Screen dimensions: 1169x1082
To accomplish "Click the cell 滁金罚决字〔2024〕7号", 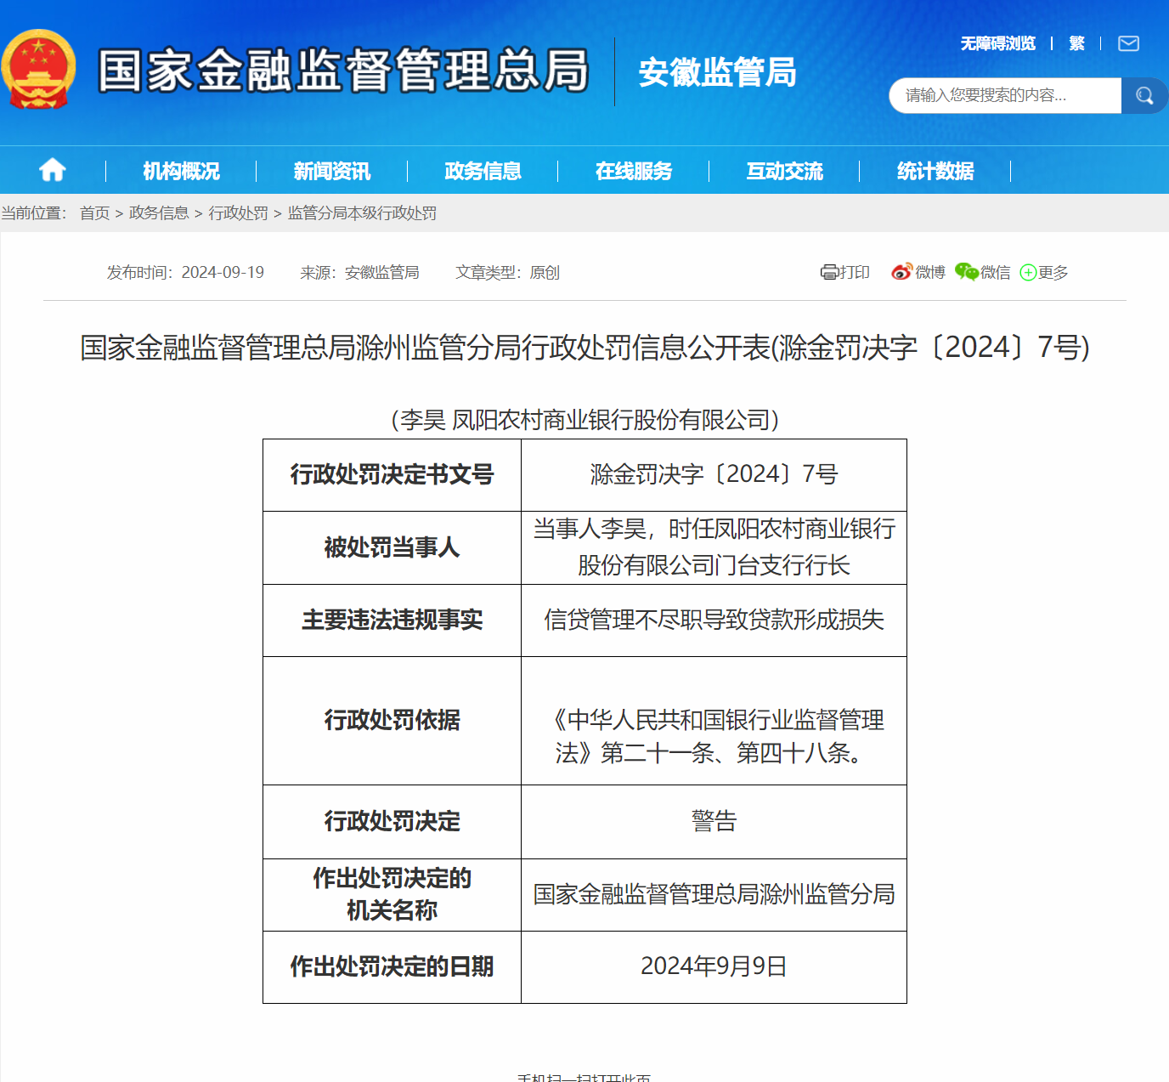I will pyautogui.click(x=714, y=475).
